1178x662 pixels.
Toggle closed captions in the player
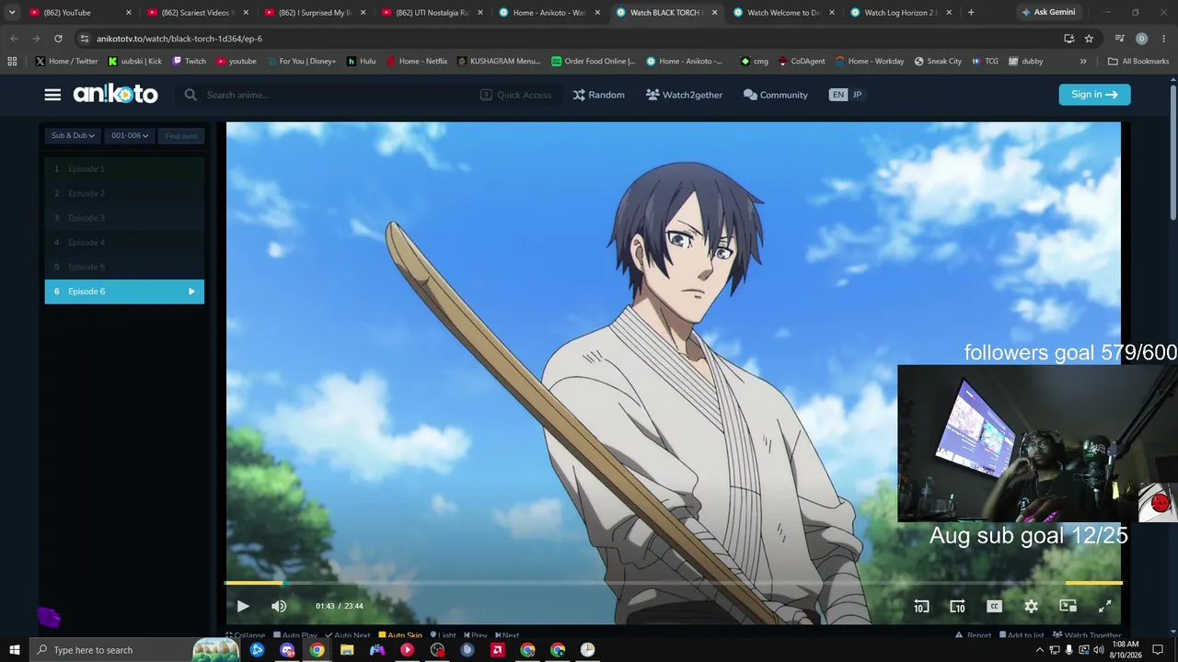click(994, 606)
